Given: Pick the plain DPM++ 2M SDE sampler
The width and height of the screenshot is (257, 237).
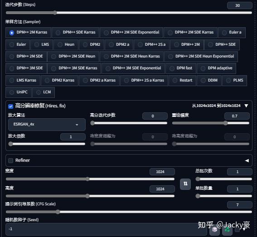Looking at the screenshot, I should (x=26, y=57).
